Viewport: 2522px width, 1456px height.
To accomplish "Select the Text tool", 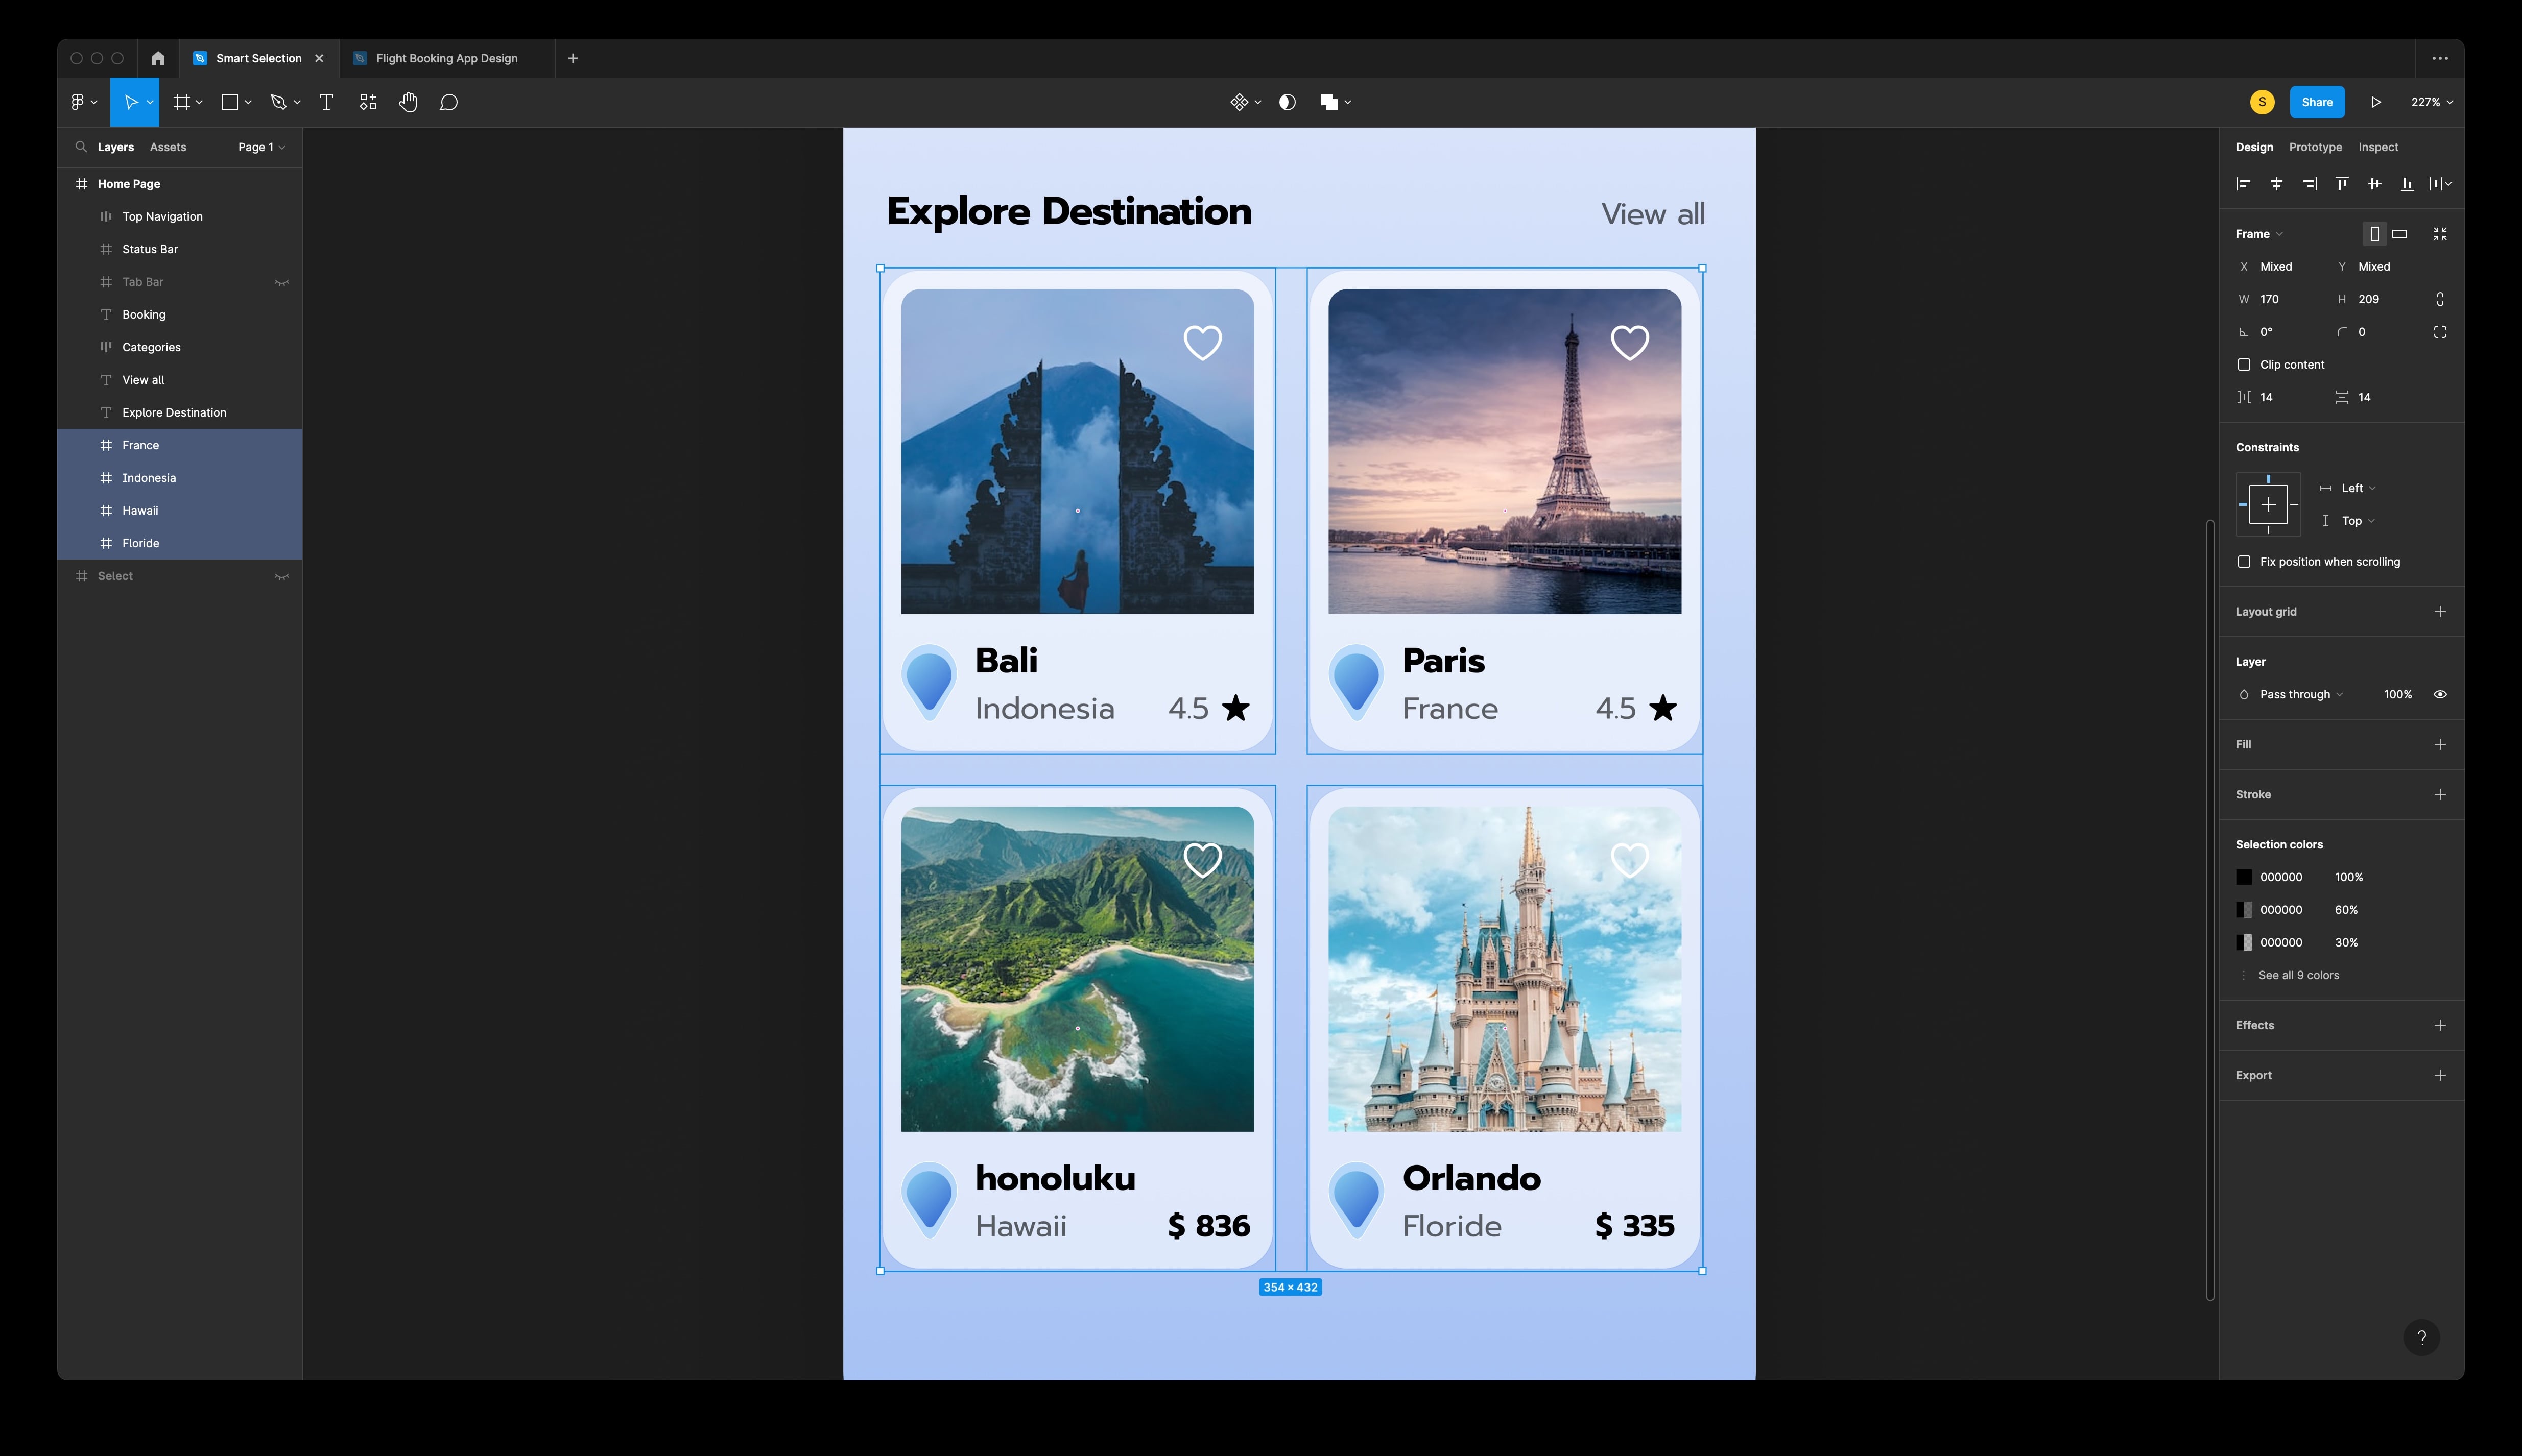I will (326, 102).
